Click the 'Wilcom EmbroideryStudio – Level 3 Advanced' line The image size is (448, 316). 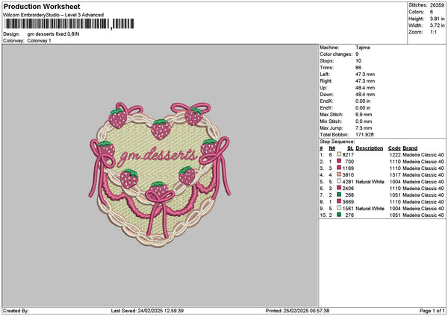coord(54,15)
